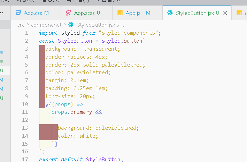Click the 'color: palevioletred;' line
Image resolution: width=247 pixels, height=162 pixels.
78,73
